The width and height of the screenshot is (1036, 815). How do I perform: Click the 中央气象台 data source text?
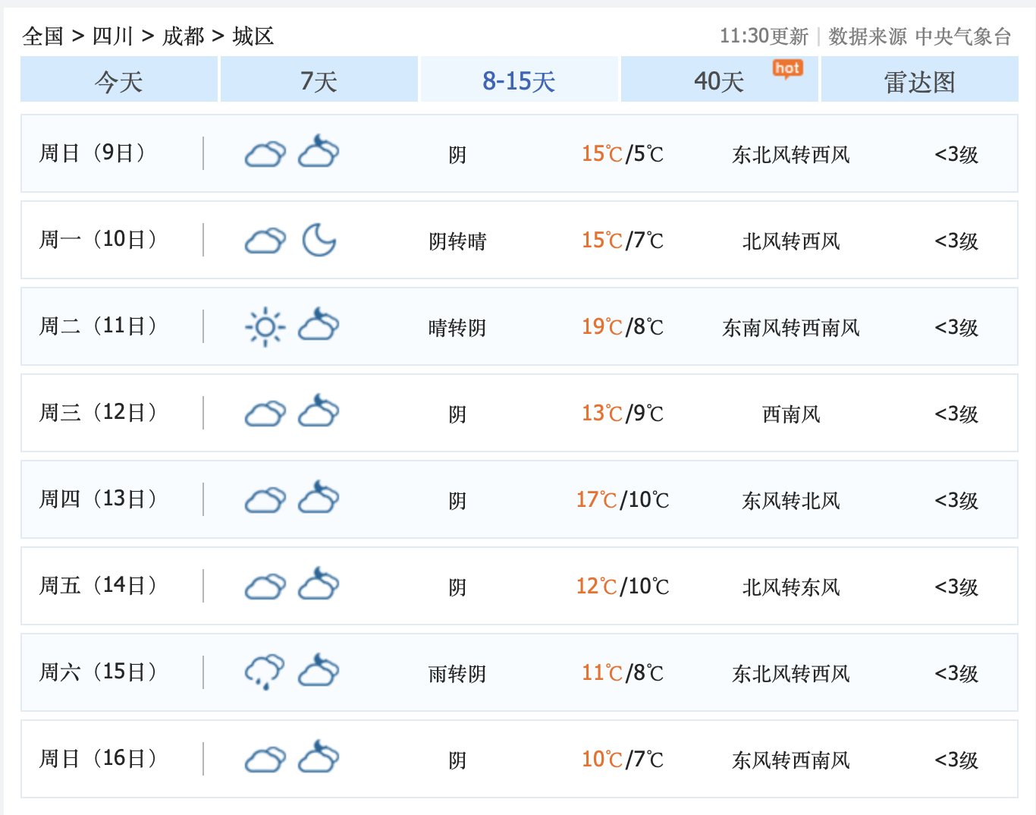(x=963, y=36)
